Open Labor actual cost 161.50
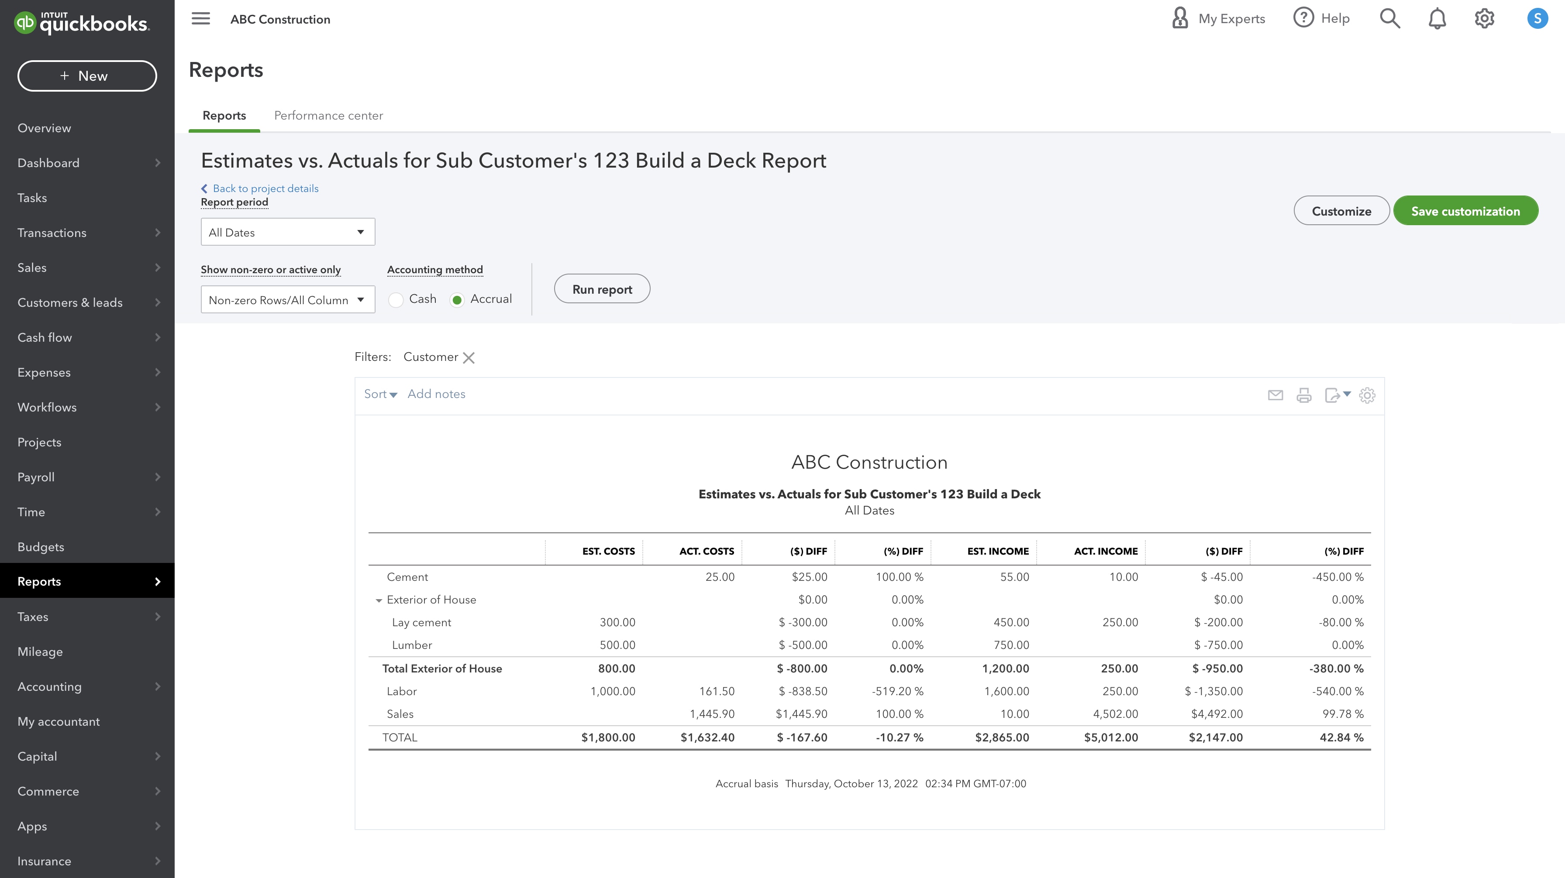The image size is (1565, 878). [x=717, y=692]
